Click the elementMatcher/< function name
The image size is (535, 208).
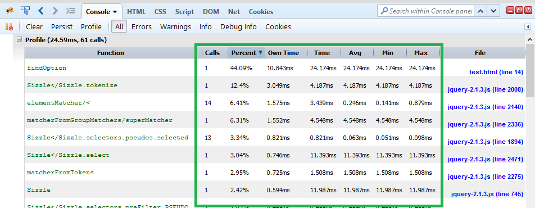[x=58, y=103]
